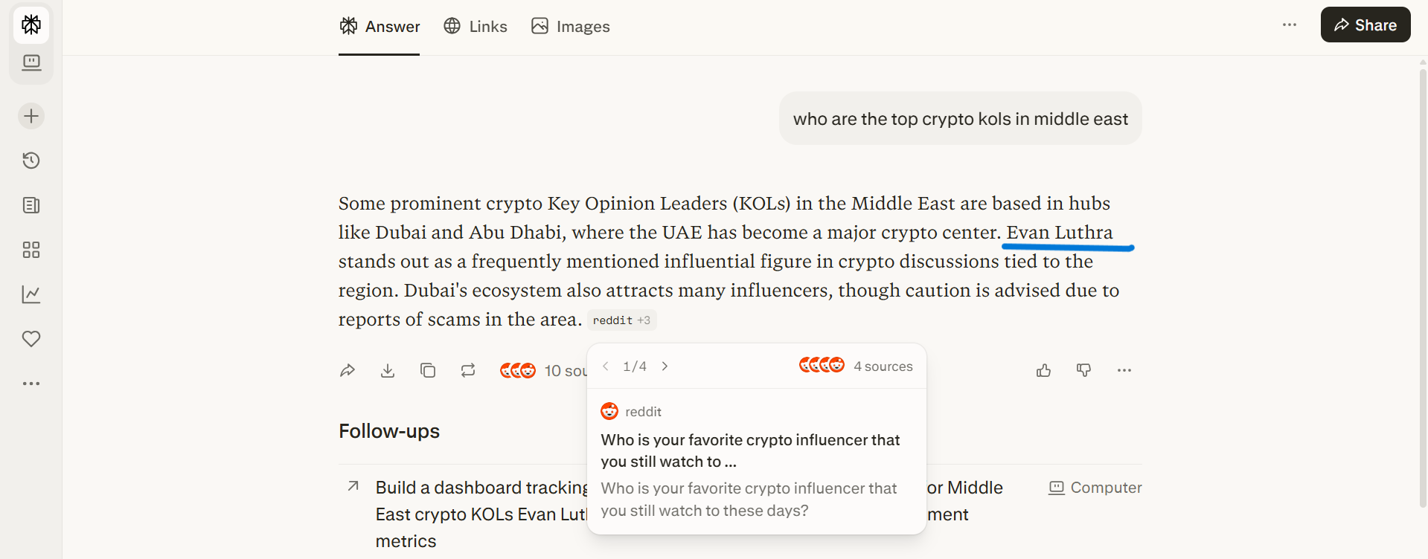Open the Spaces grid icon
The image size is (1428, 559).
31,250
